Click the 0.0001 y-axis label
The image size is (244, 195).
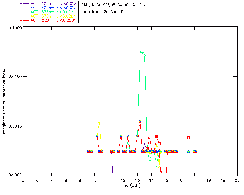(x=15, y=175)
